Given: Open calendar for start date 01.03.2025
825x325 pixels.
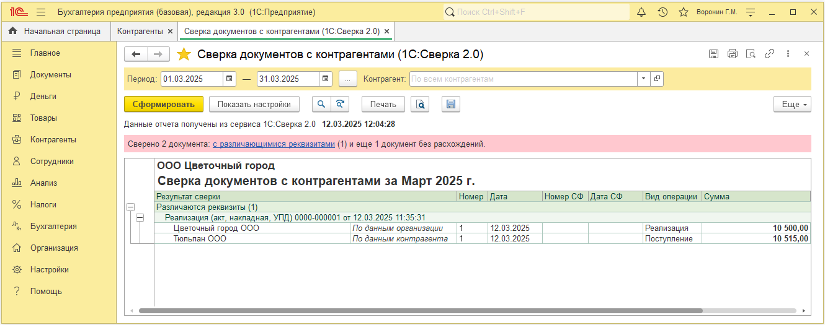Looking at the screenshot, I should tap(230, 79).
